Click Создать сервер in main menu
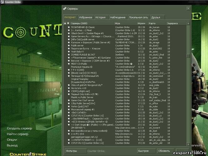Screen dimensions: 208x156 click(x=19, y=128)
